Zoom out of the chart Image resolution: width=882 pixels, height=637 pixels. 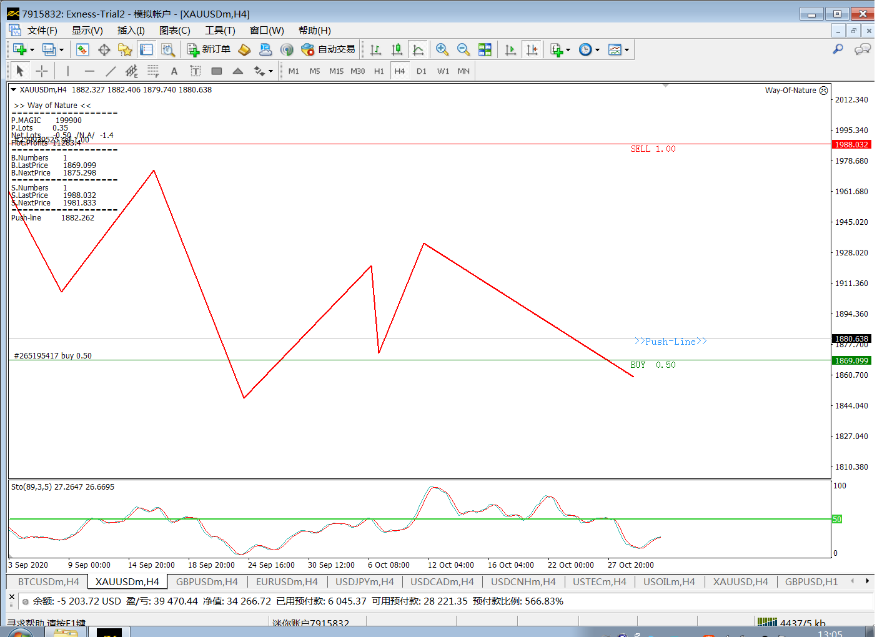[x=463, y=50]
